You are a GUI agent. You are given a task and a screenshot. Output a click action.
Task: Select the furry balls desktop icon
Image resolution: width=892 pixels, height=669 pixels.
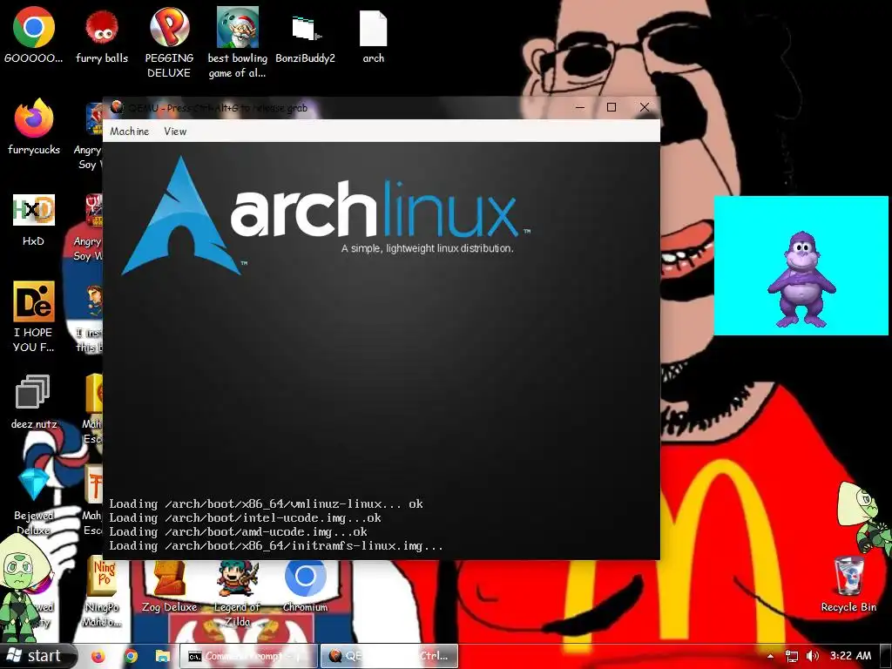coord(102,35)
